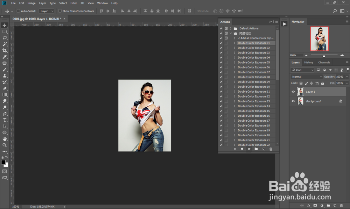This screenshot has height=209, width=350.
Task: Collapse the 陌鱼社区 action set
Action: (231, 33)
